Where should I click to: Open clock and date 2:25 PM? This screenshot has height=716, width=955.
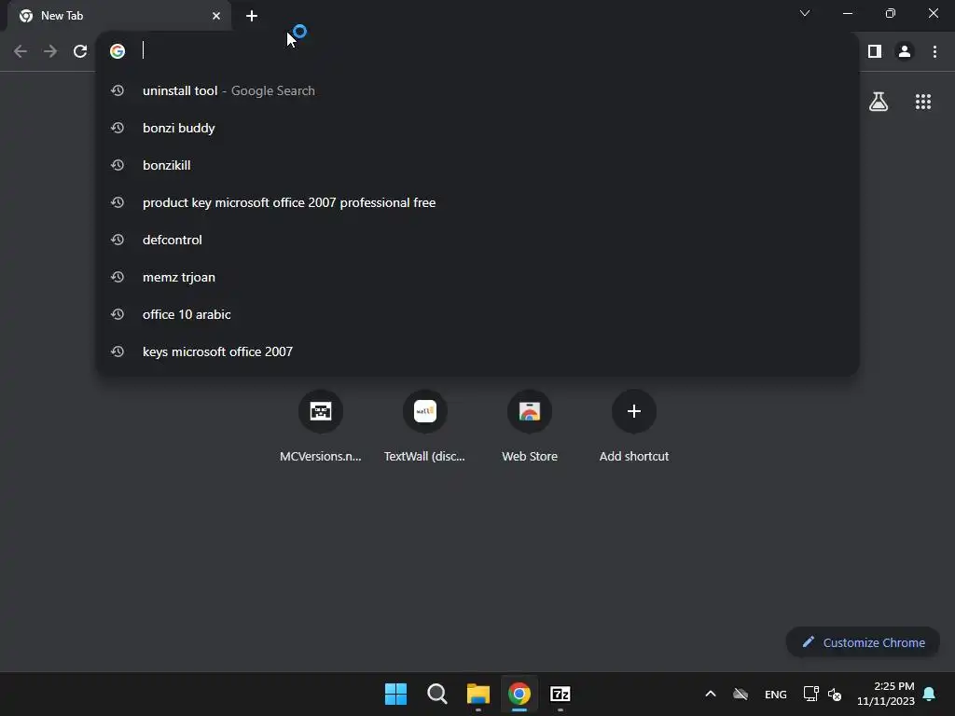[886, 694]
